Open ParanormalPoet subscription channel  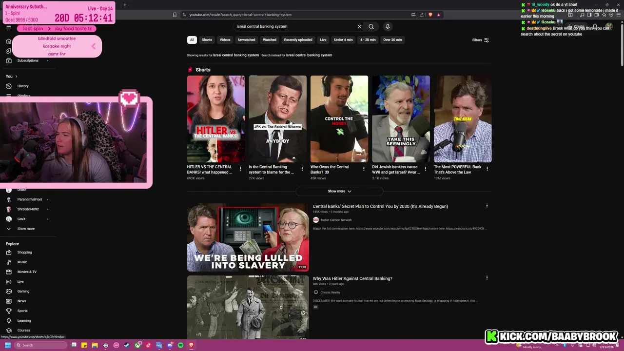[30, 199]
